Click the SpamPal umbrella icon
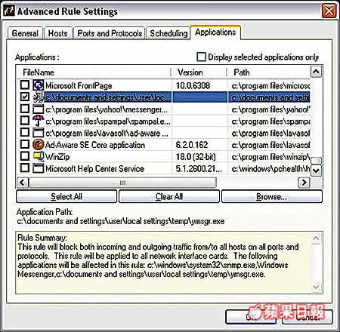Screen dimensions: 340x332 click(39, 121)
